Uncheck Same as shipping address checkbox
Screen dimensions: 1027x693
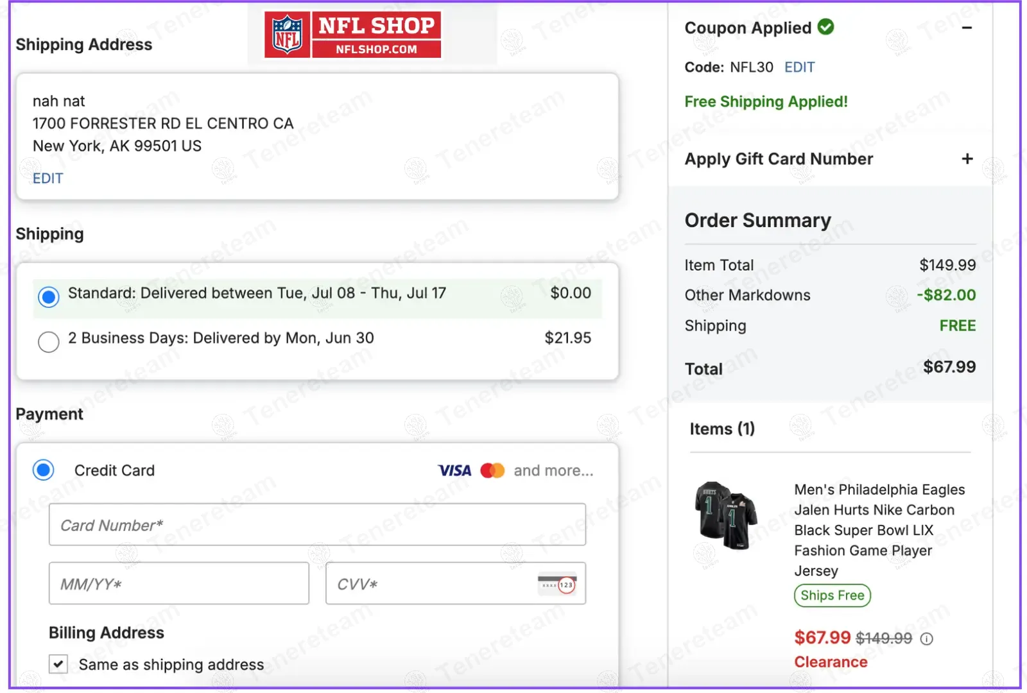pyautogui.click(x=58, y=663)
